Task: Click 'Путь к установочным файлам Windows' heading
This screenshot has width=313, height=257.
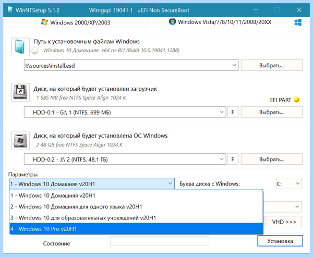Action: point(87,42)
